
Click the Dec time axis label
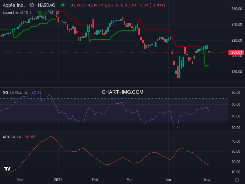click(x=20, y=180)
